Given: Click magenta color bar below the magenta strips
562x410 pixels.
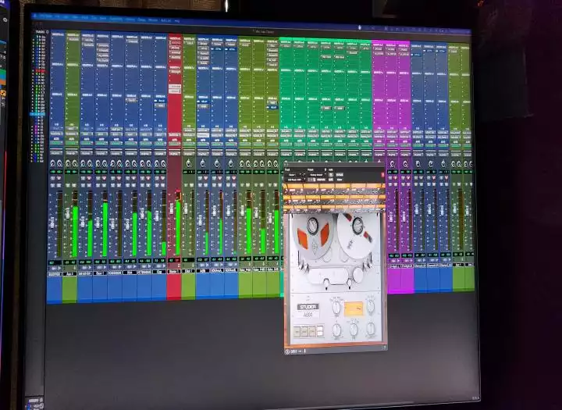Looking at the screenshot, I should point(400,280).
